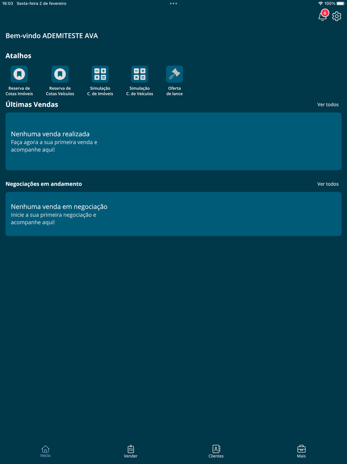Tap the Bem-vindo ADEMITESTE AVA greeting
347x464 pixels.
tap(52, 36)
